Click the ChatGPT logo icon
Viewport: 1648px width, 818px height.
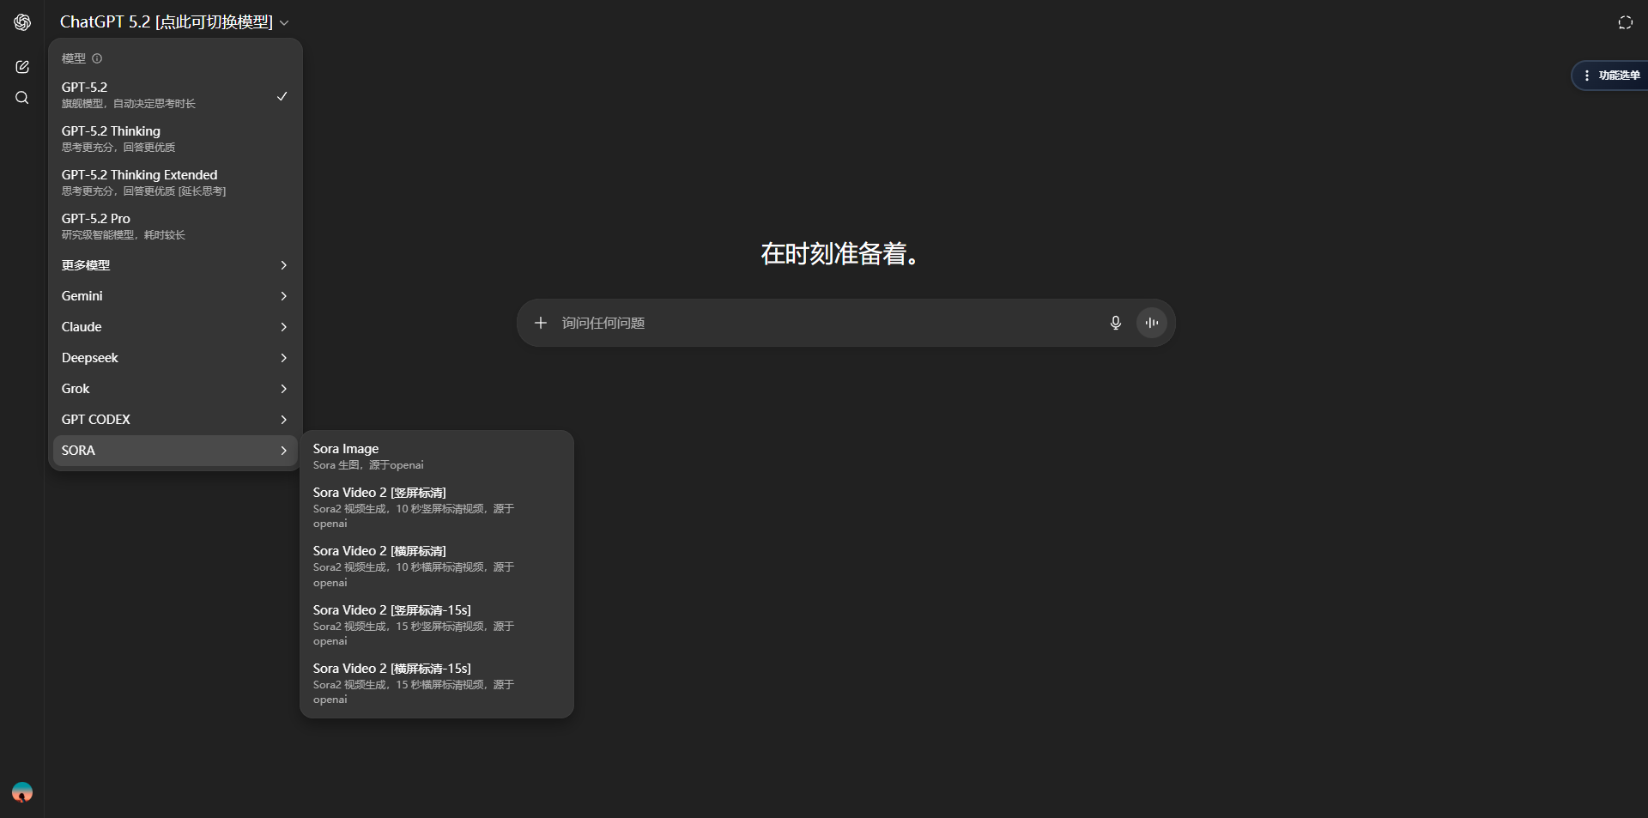tap(22, 22)
